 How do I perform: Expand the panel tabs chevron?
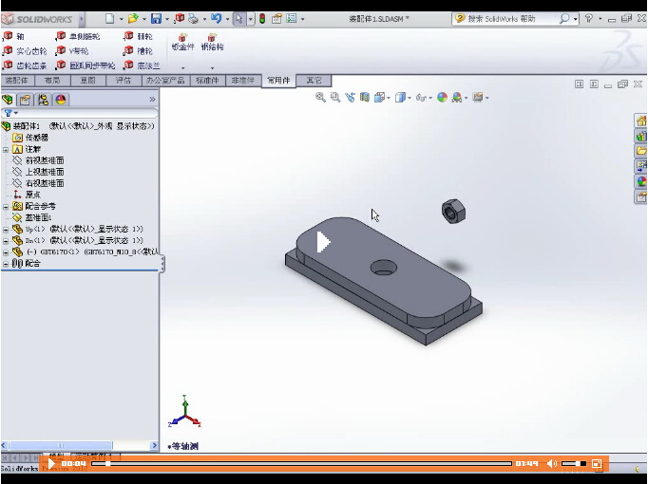(152, 100)
